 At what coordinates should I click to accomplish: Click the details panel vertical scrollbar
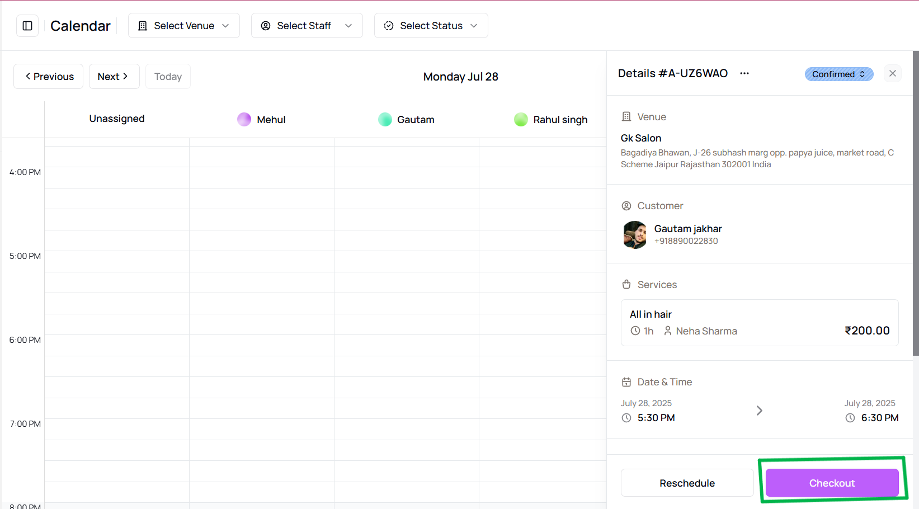(916, 203)
